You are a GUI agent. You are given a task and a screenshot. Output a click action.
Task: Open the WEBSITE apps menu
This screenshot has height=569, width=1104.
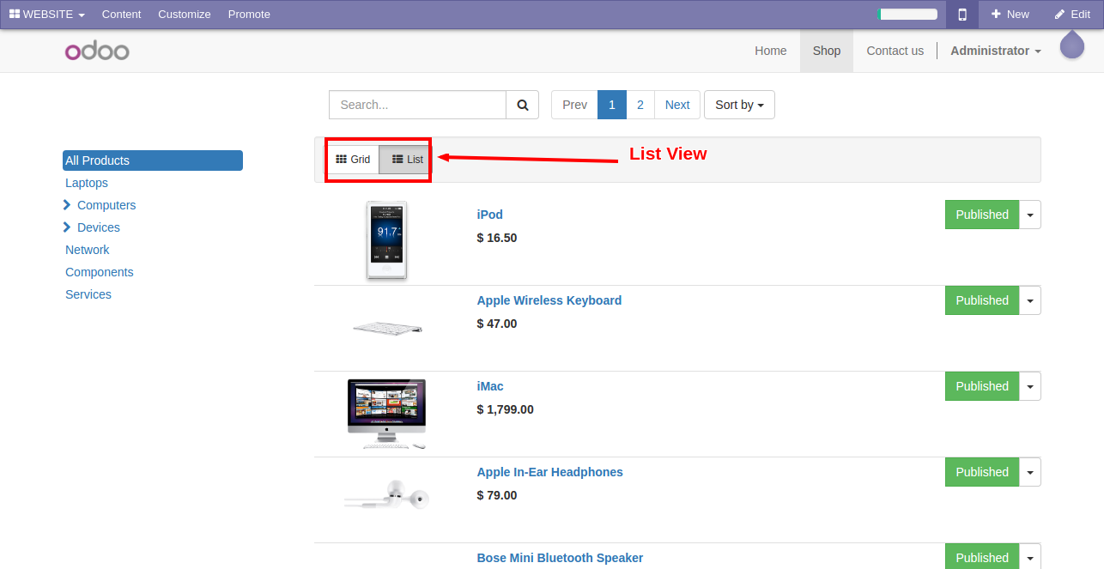[x=47, y=15]
